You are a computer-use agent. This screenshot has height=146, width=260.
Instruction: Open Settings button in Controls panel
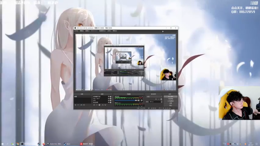pyautogui.click(x=171, y=103)
